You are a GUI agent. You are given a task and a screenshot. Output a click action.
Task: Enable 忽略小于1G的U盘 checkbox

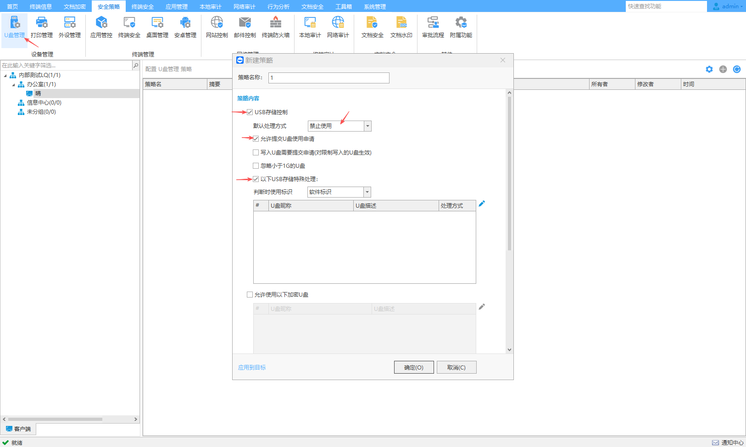tap(256, 166)
